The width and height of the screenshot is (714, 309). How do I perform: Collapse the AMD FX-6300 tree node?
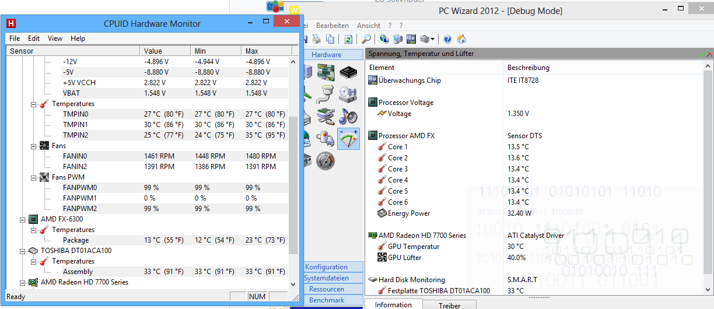[x=23, y=219]
